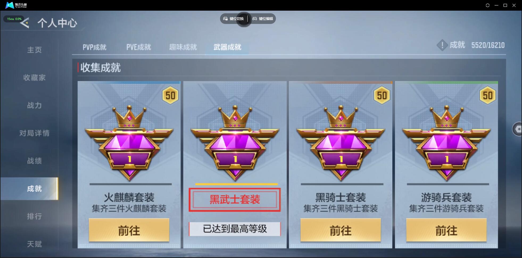Click the back arrow beside 个人中心
Viewport: 522px width, 258px height.
coord(25,23)
